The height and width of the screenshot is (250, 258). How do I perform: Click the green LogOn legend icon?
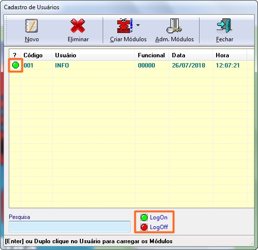pos(144,217)
